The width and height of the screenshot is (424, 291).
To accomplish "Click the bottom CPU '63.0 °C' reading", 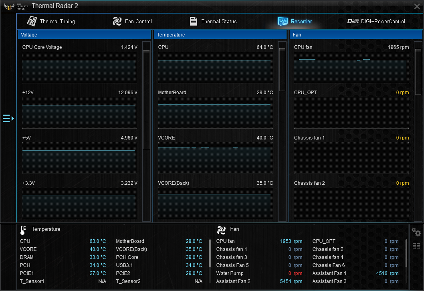I will (98, 241).
